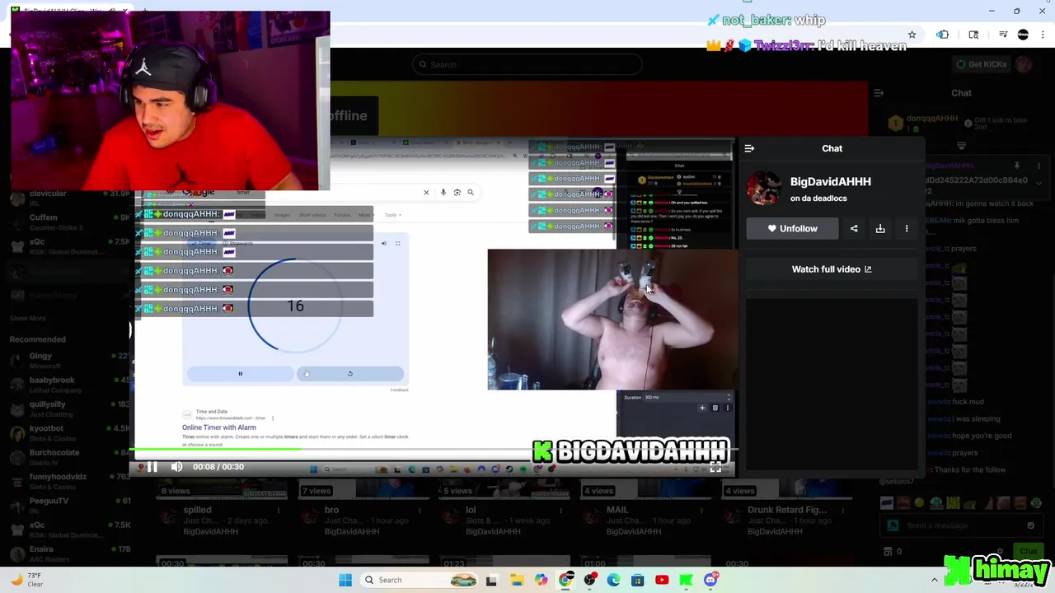The width and height of the screenshot is (1055, 593).
Task: Open chat emote picker icon
Action: [1030, 525]
